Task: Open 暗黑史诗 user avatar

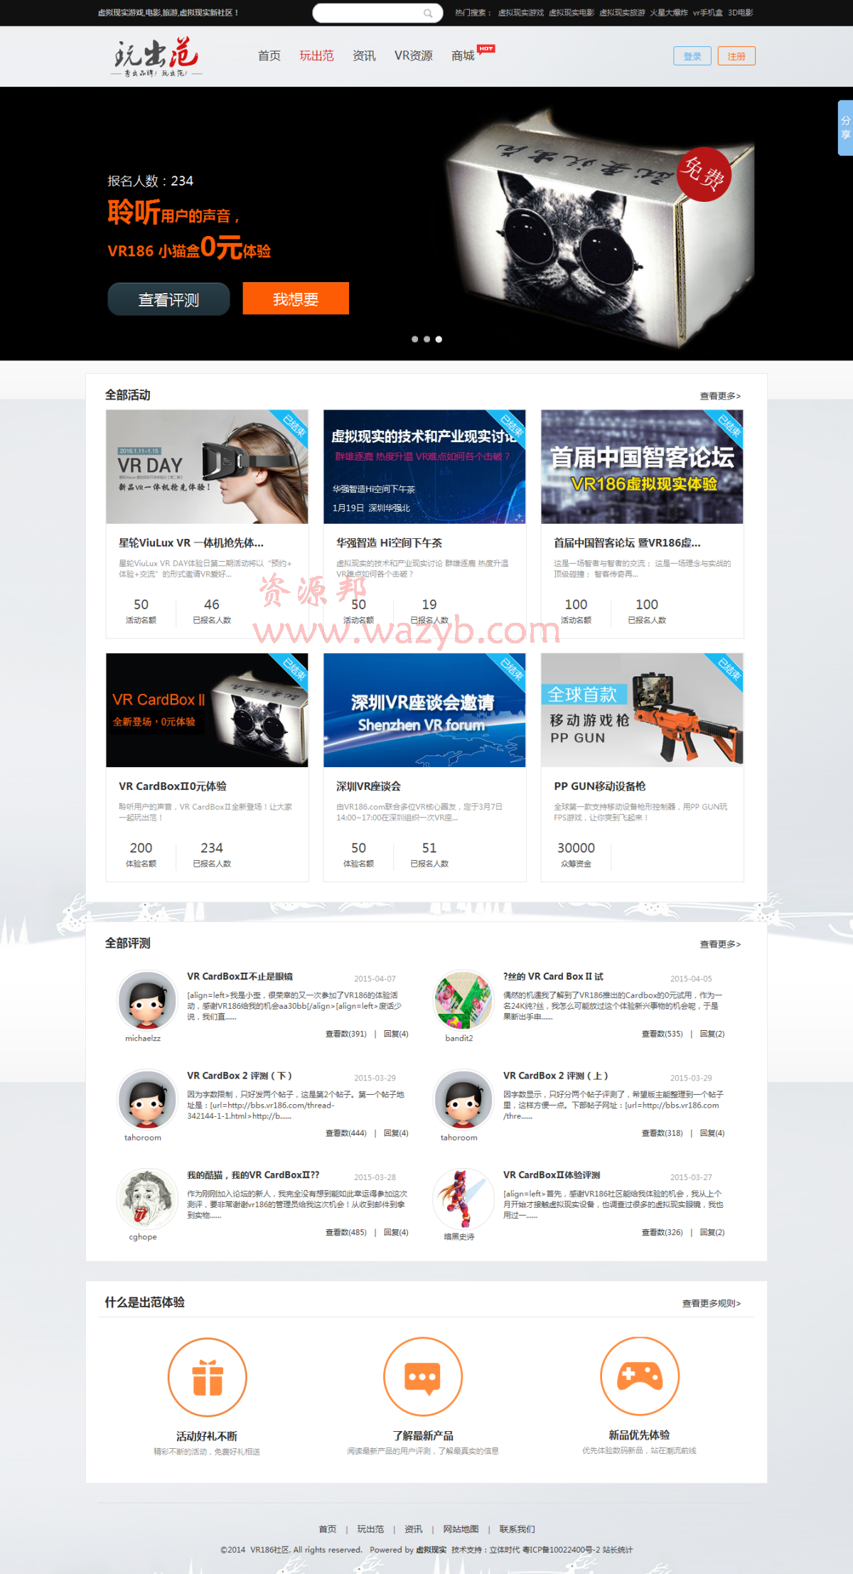Action: [x=463, y=1199]
